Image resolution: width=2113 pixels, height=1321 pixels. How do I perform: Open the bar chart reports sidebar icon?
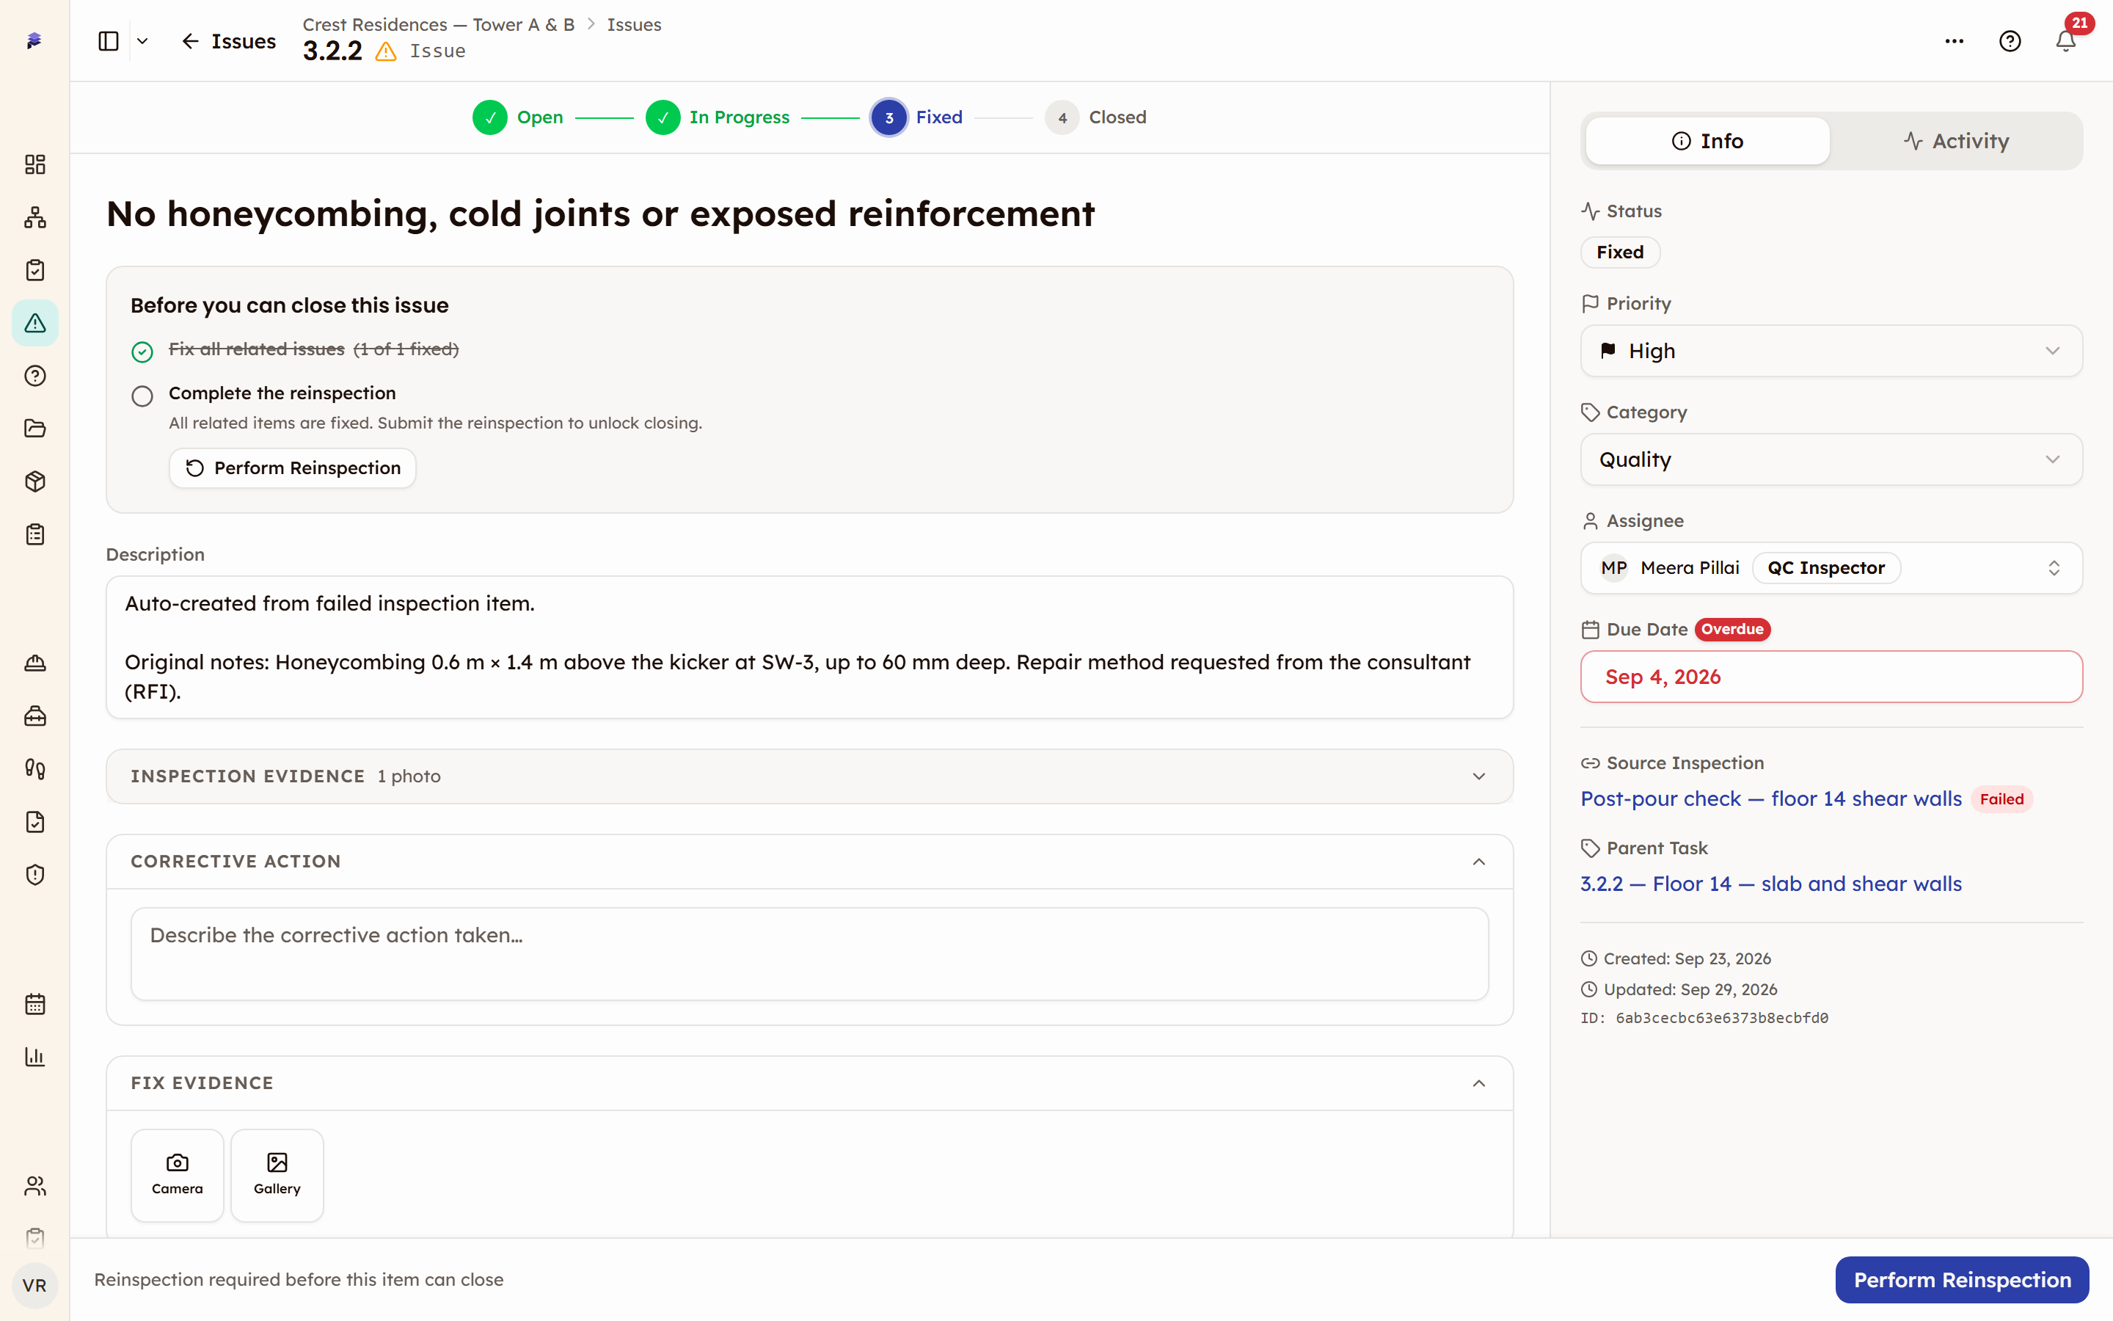coord(35,1056)
